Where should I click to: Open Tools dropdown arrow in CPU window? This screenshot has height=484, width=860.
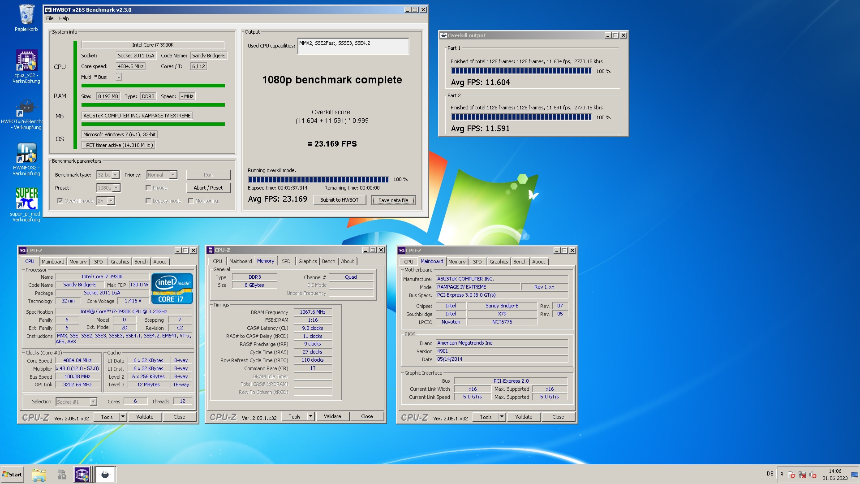tap(123, 417)
